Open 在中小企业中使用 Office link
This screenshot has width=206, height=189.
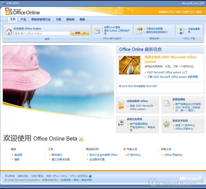(103, 155)
